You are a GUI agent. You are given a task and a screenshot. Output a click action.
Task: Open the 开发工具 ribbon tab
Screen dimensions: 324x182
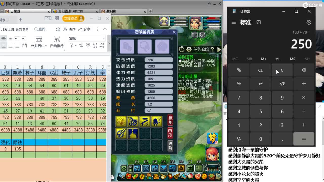(8, 29)
